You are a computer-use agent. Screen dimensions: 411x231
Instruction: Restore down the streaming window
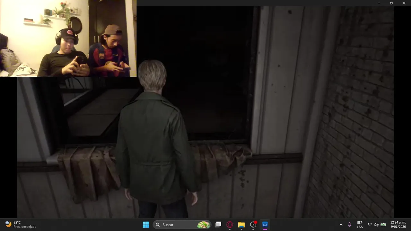tap(391, 3)
